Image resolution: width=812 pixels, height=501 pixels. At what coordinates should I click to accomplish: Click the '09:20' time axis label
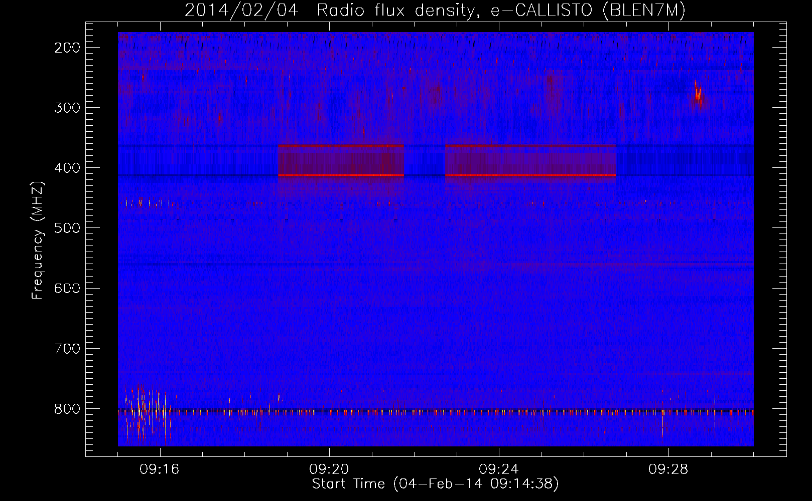pyautogui.click(x=329, y=469)
